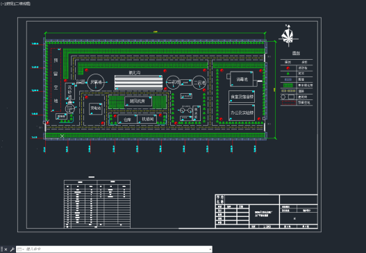Screen dimensions: 366x253
Task: Select the 办公及实验楼 building label
Action: [242, 113]
